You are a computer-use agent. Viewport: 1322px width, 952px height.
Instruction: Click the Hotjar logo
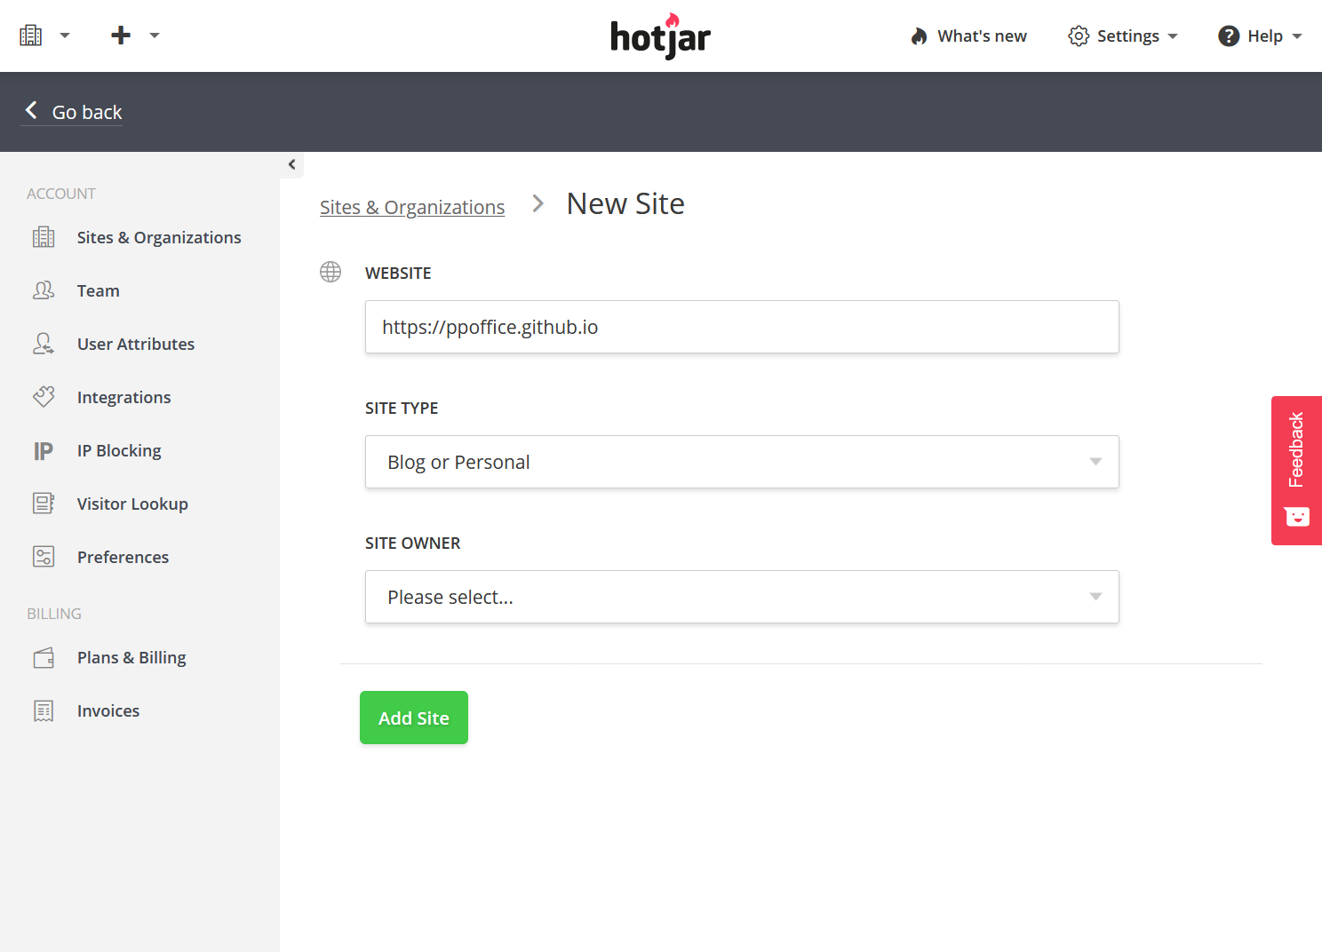tap(660, 36)
